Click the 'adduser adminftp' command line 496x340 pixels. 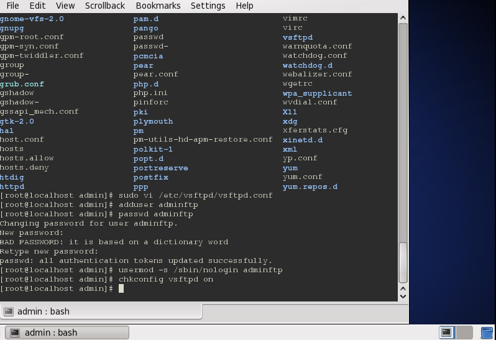(x=158, y=204)
